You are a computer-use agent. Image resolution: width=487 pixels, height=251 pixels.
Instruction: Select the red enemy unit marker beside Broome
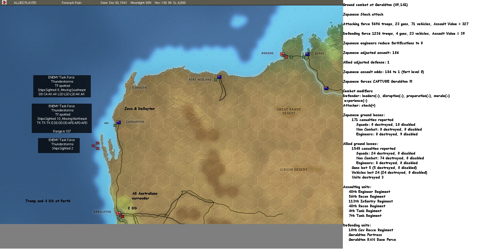(x=287, y=57)
